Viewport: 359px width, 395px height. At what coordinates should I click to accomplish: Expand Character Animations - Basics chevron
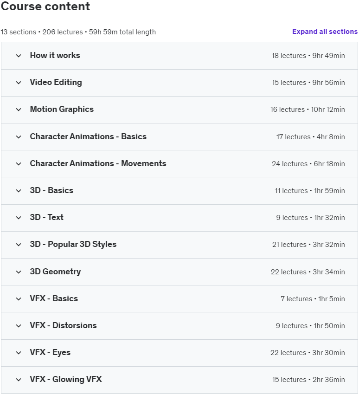(19, 137)
